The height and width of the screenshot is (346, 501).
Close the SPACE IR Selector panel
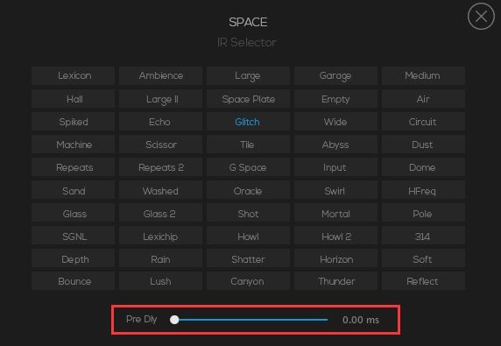coord(481,17)
